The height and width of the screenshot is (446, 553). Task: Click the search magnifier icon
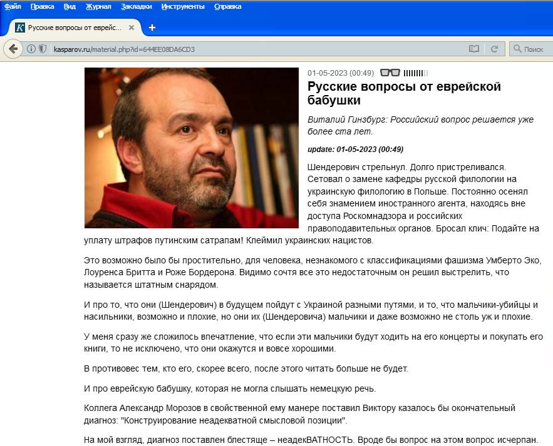(x=517, y=49)
